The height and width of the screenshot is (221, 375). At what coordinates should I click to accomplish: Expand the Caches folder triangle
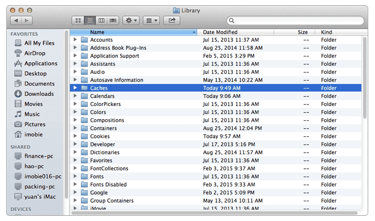[x=75, y=88]
